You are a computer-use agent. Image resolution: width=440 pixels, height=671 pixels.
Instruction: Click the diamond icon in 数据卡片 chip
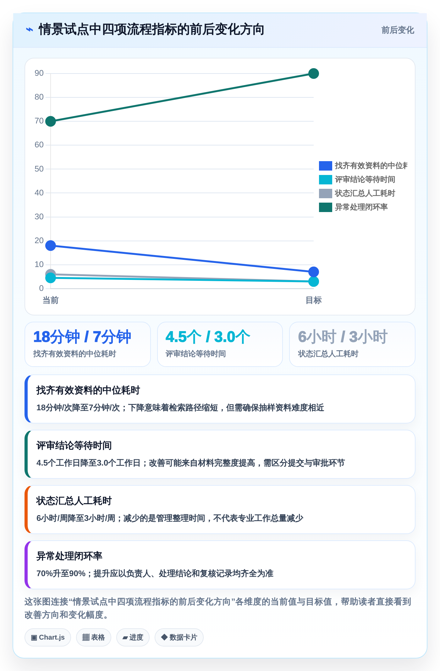tap(164, 637)
